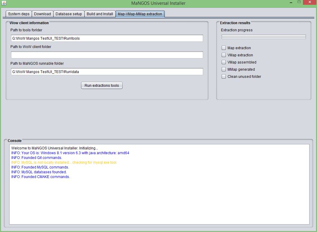Viewport: 317px width, 232px height.
Task: Check the VMap extraction box
Action: 224,55
